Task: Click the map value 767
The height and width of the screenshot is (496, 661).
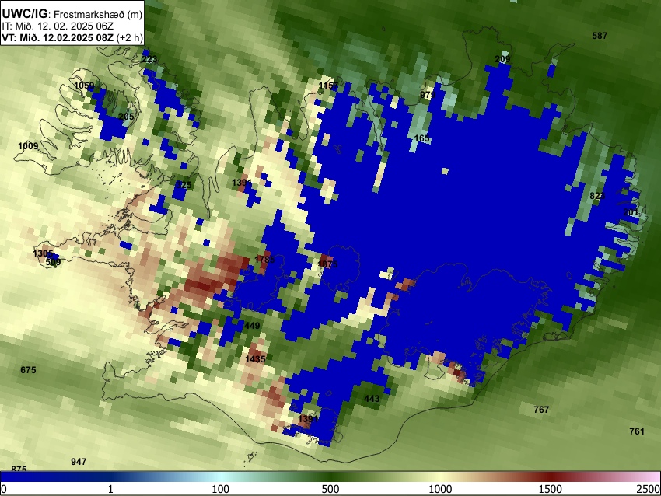Action: tap(541, 410)
